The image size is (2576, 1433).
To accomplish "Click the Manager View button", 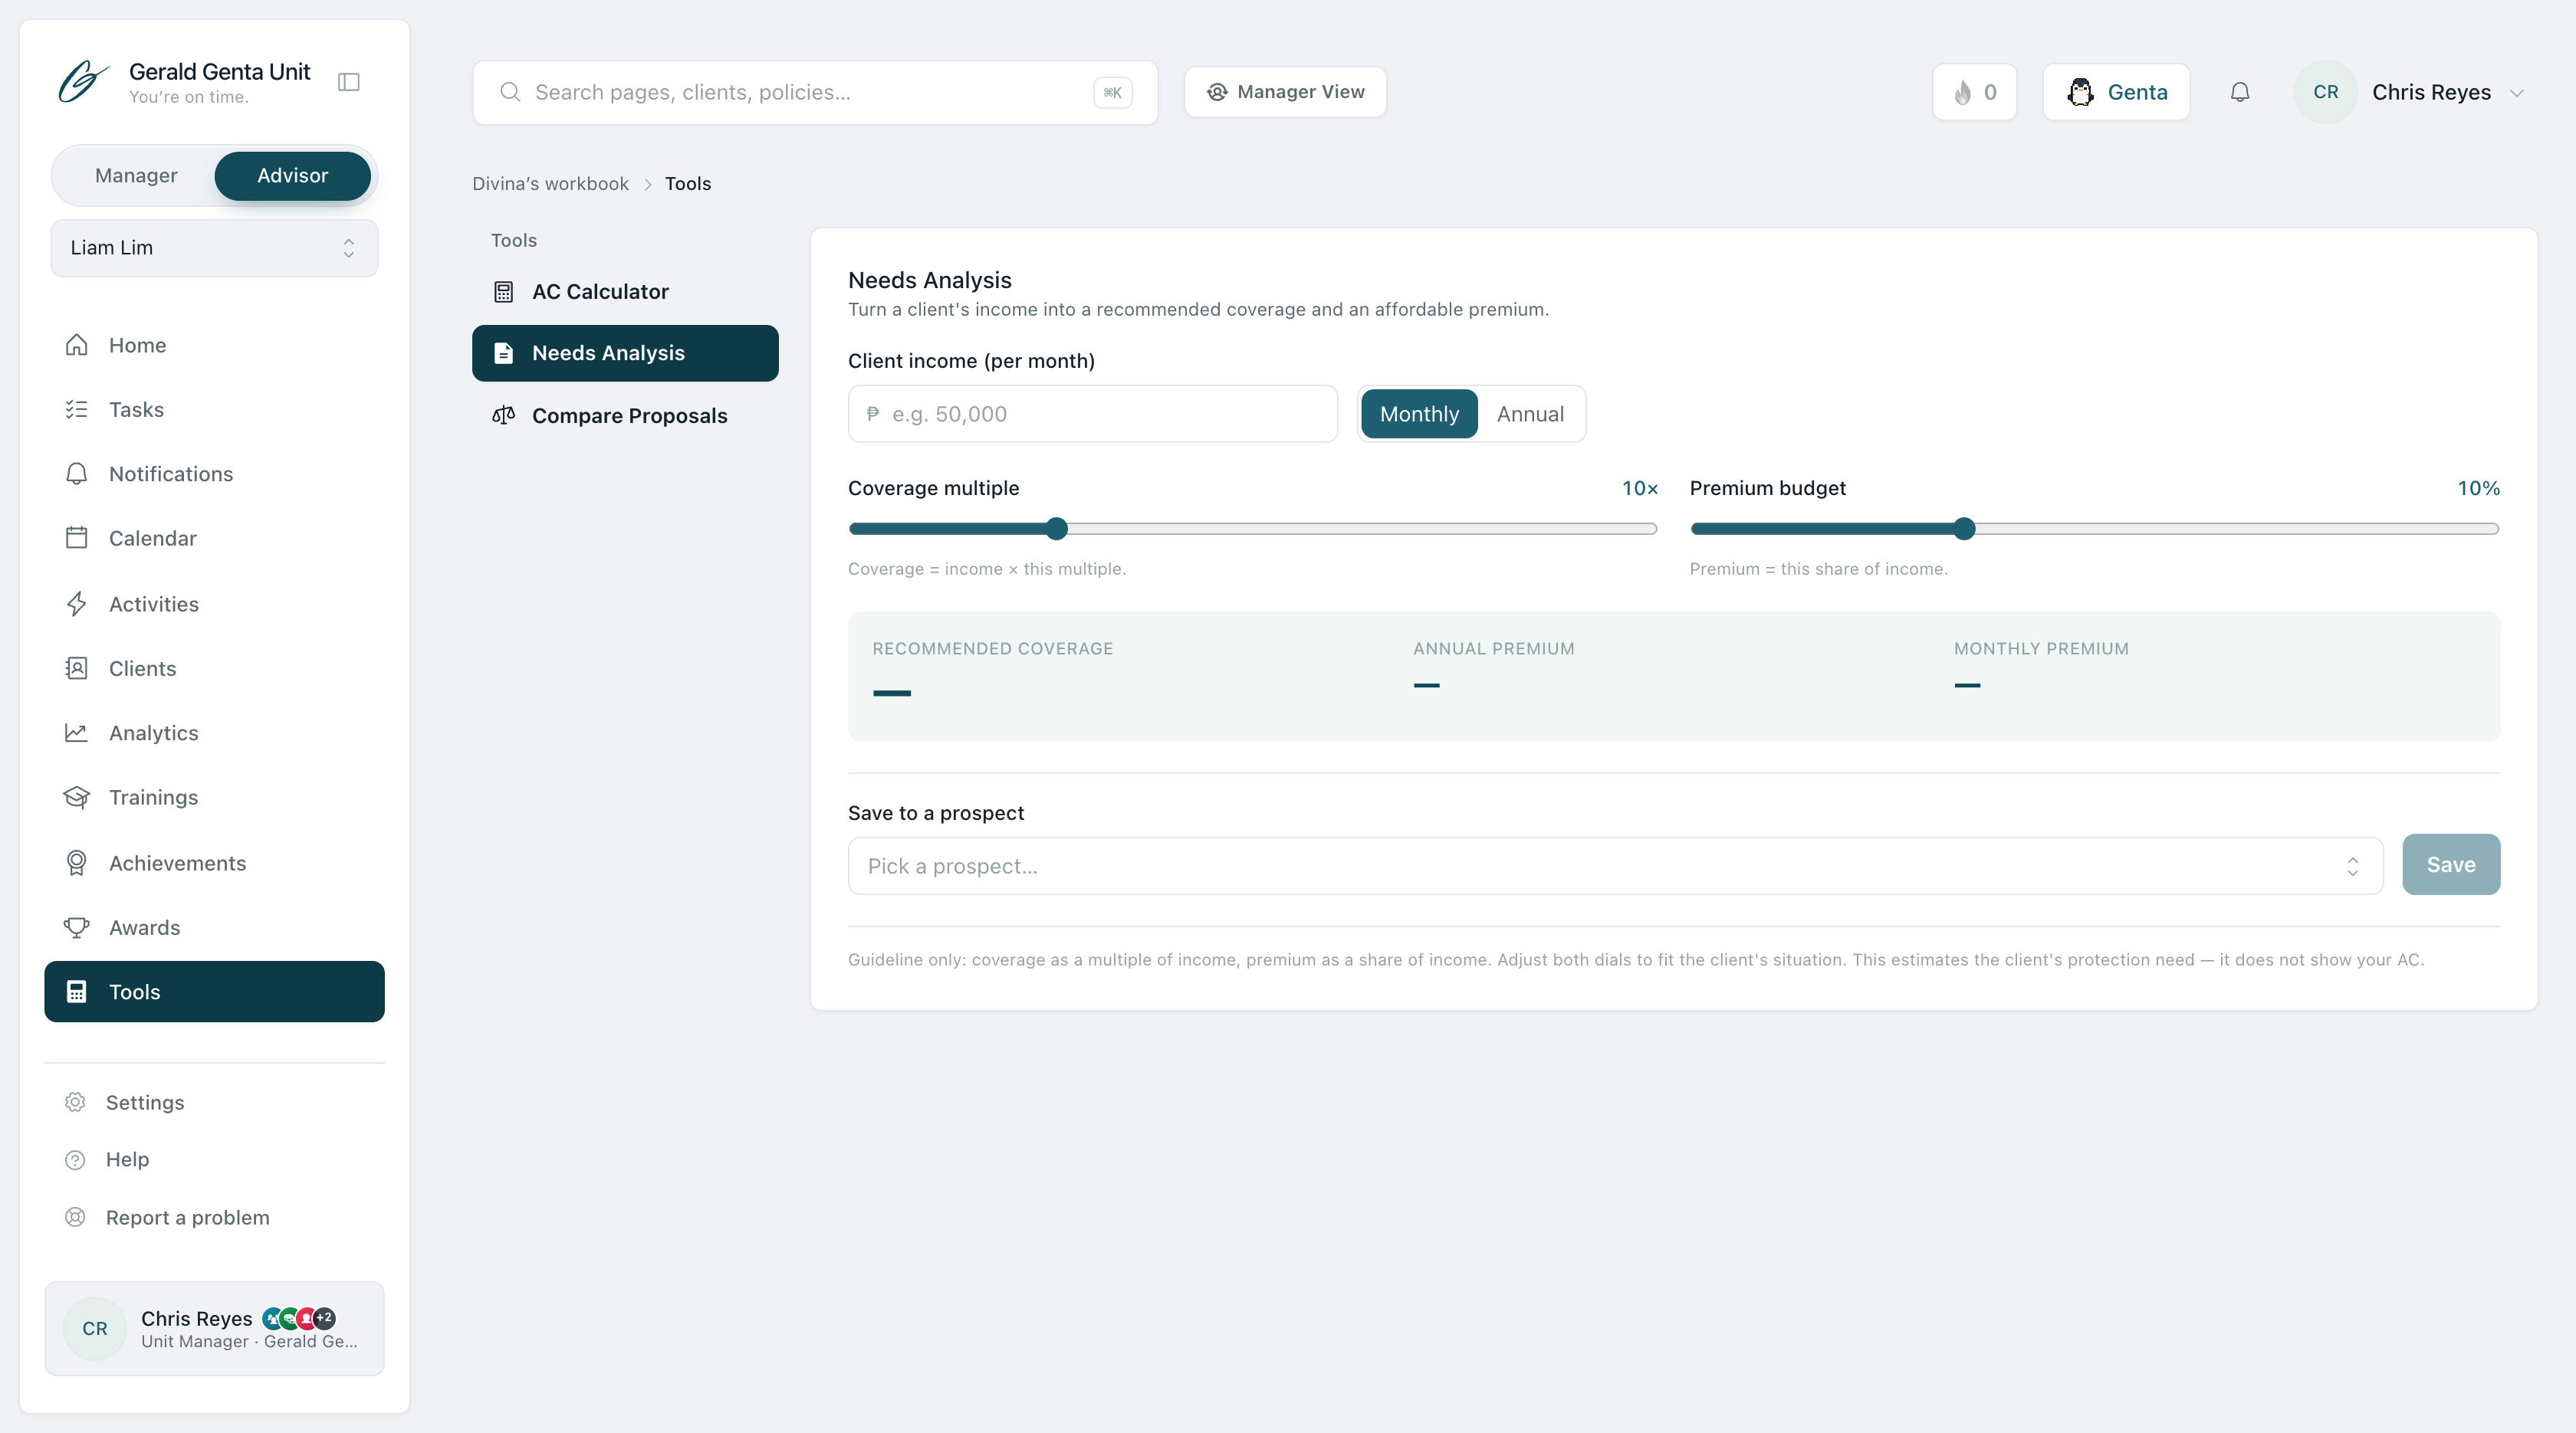I will click(1285, 92).
